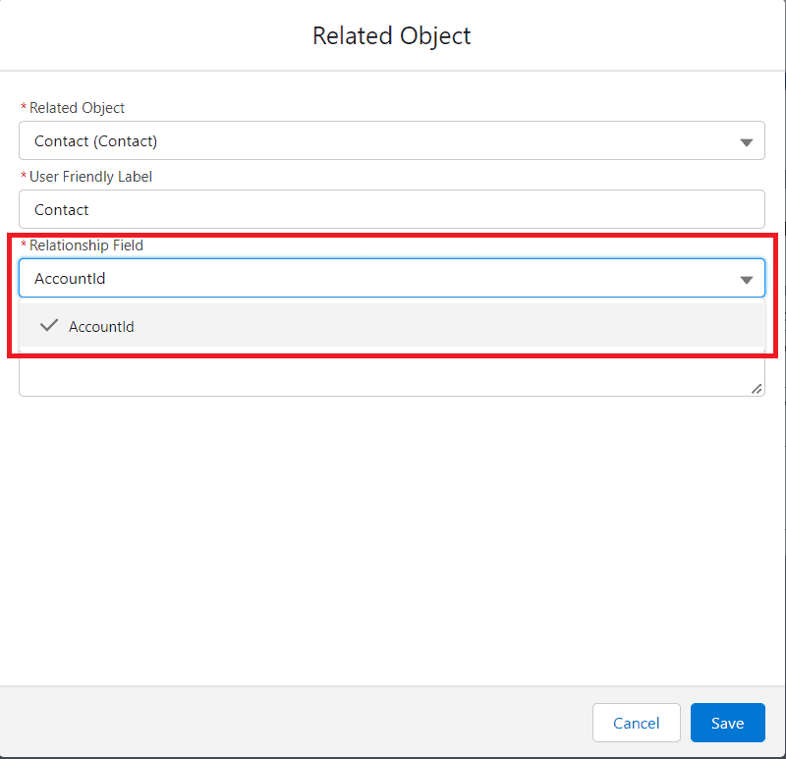Click the text area resize handle

click(x=756, y=389)
